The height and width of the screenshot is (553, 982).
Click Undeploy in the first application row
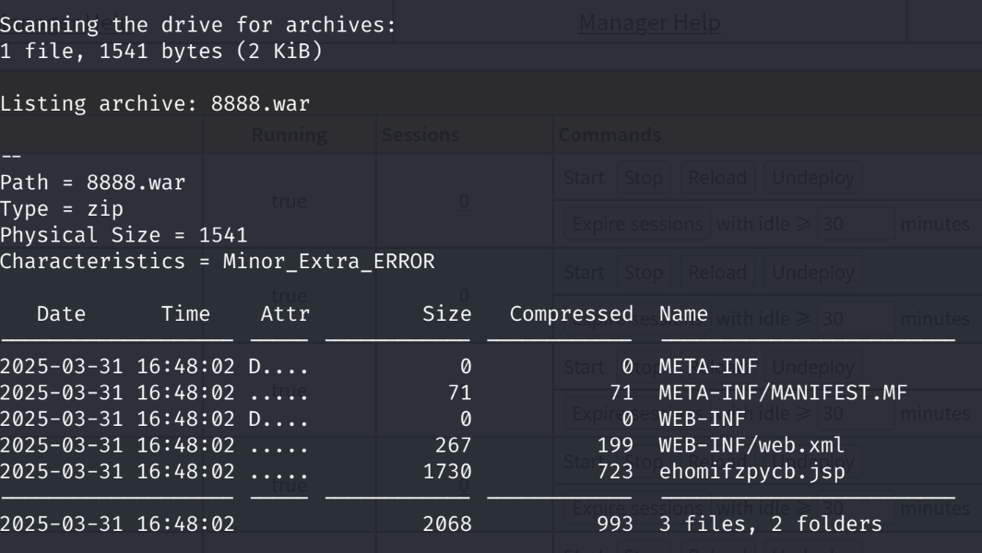pyautogui.click(x=813, y=178)
